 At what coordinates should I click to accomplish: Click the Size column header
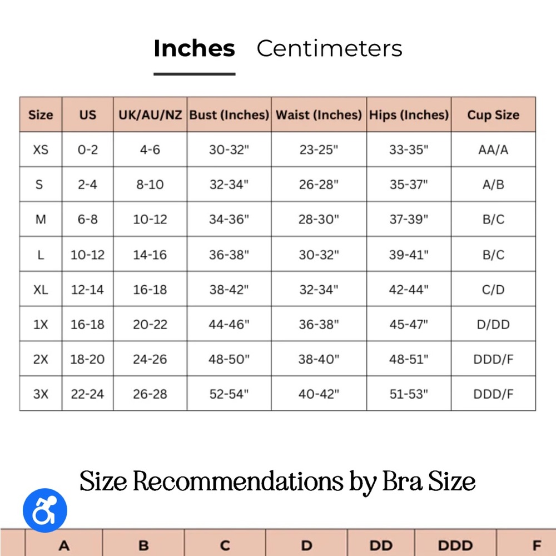pos(41,115)
